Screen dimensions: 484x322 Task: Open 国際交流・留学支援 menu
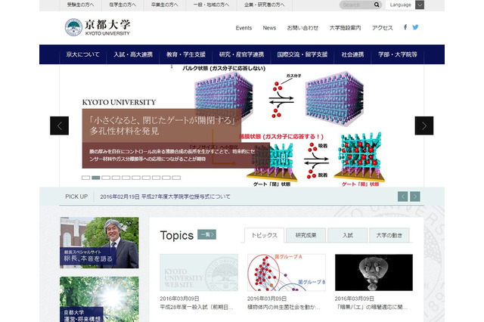click(x=302, y=54)
